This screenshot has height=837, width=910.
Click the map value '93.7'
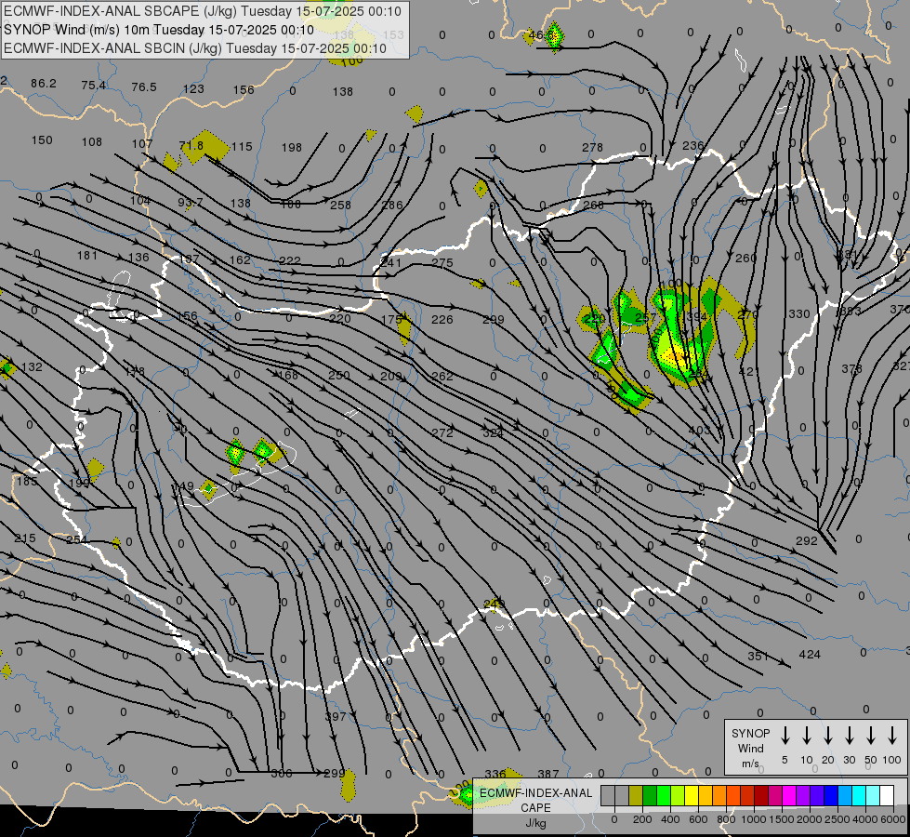[191, 202]
